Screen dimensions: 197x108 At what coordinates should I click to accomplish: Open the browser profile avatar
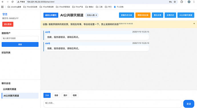(189, 2)
